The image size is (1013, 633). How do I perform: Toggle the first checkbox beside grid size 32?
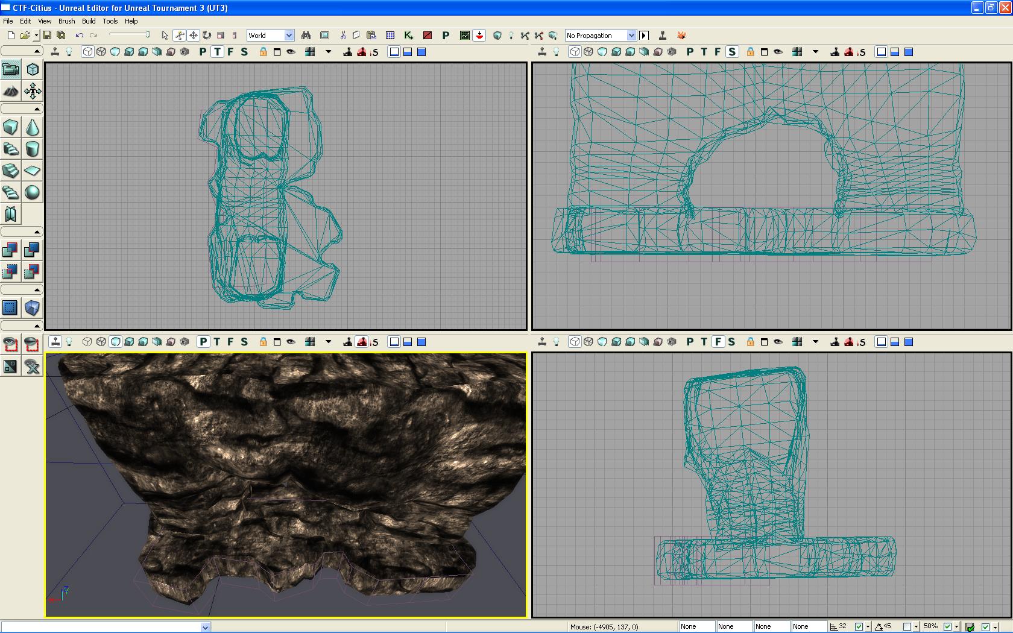(859, 627)
